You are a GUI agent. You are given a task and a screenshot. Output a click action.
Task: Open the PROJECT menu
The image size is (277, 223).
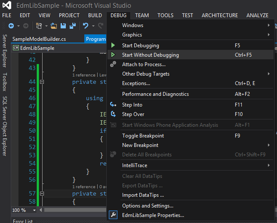click(69, 15)
